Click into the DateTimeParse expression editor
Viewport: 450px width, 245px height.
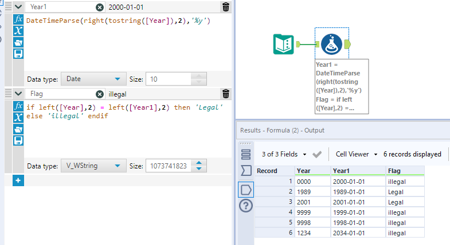[128, 42]
